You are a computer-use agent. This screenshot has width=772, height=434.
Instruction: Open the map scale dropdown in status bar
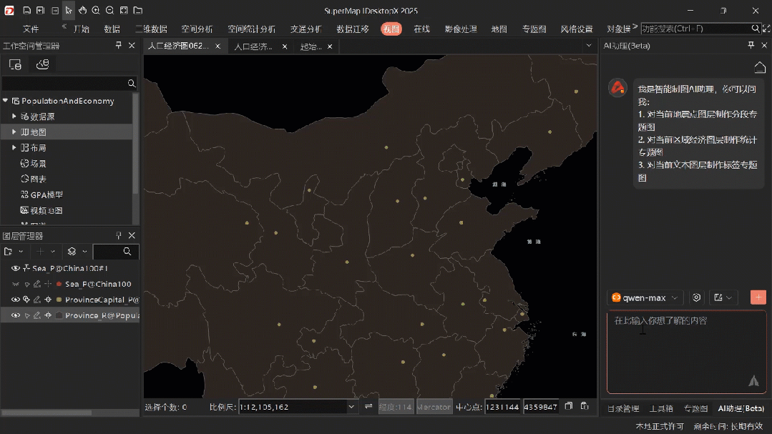point(351,406)
